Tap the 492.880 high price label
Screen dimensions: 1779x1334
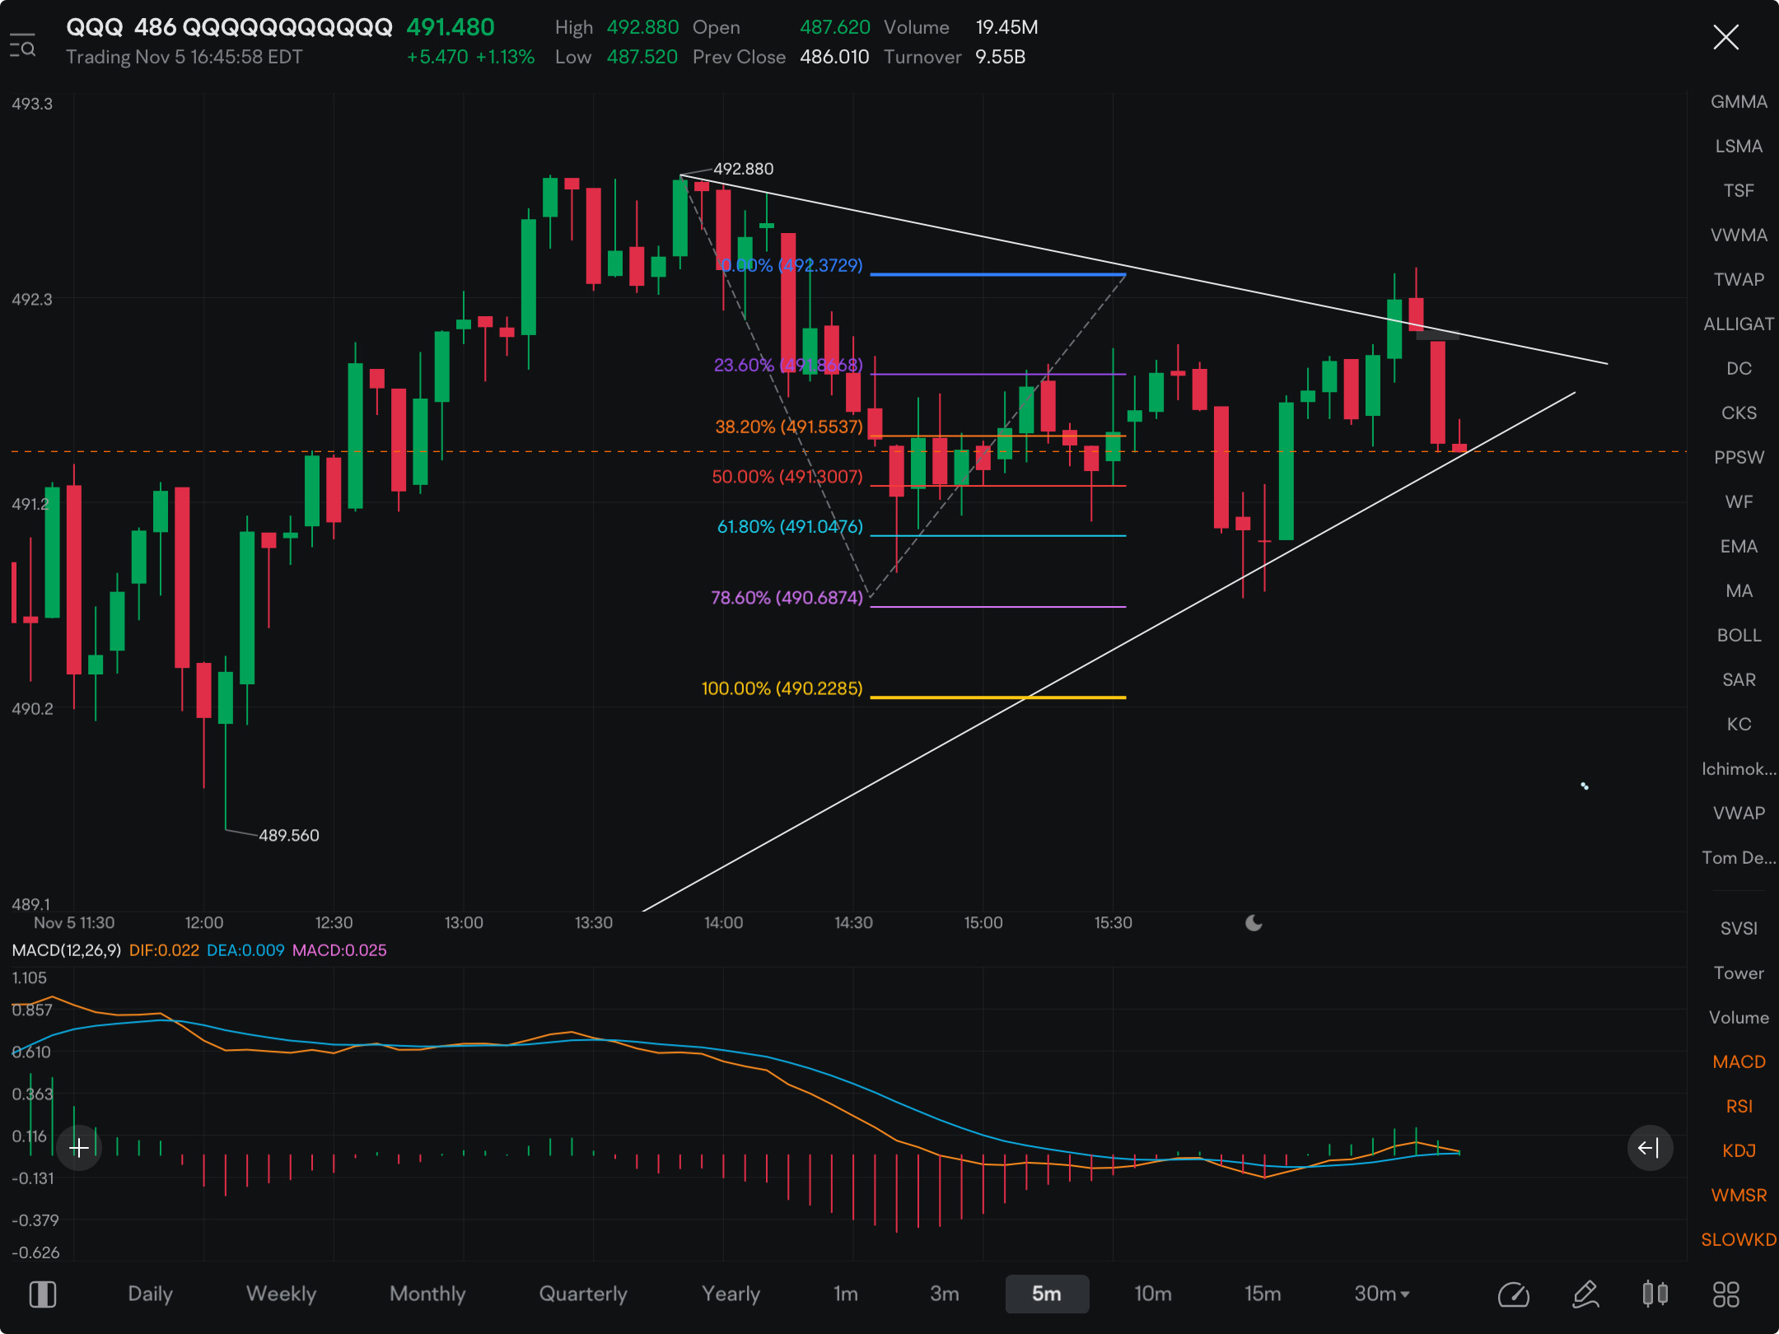point(743,169)
